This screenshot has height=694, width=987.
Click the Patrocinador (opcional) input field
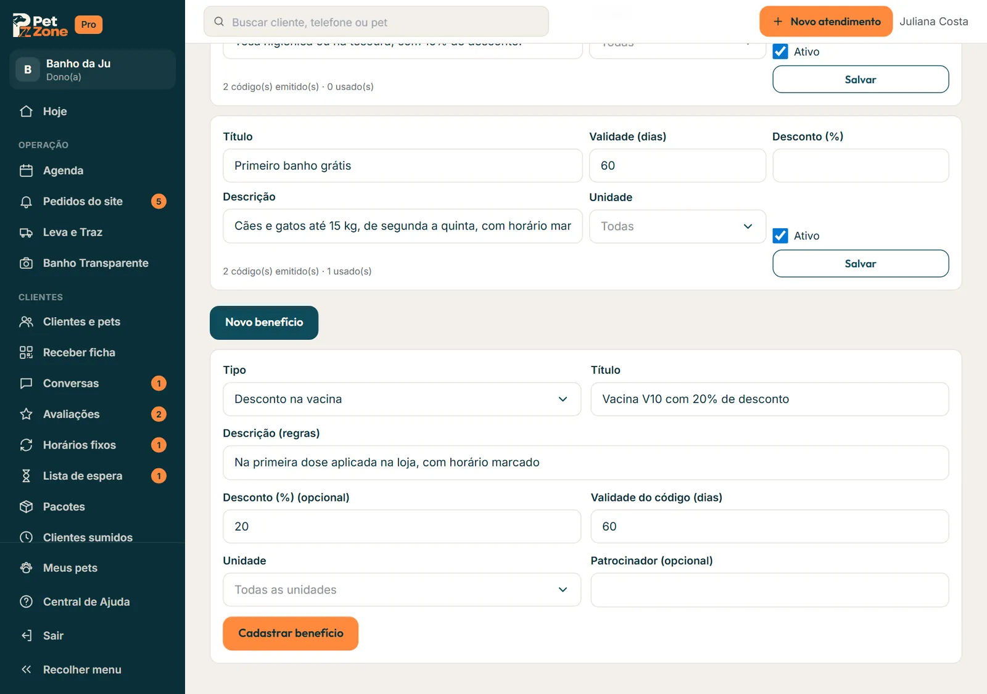(x=769, y=590)
